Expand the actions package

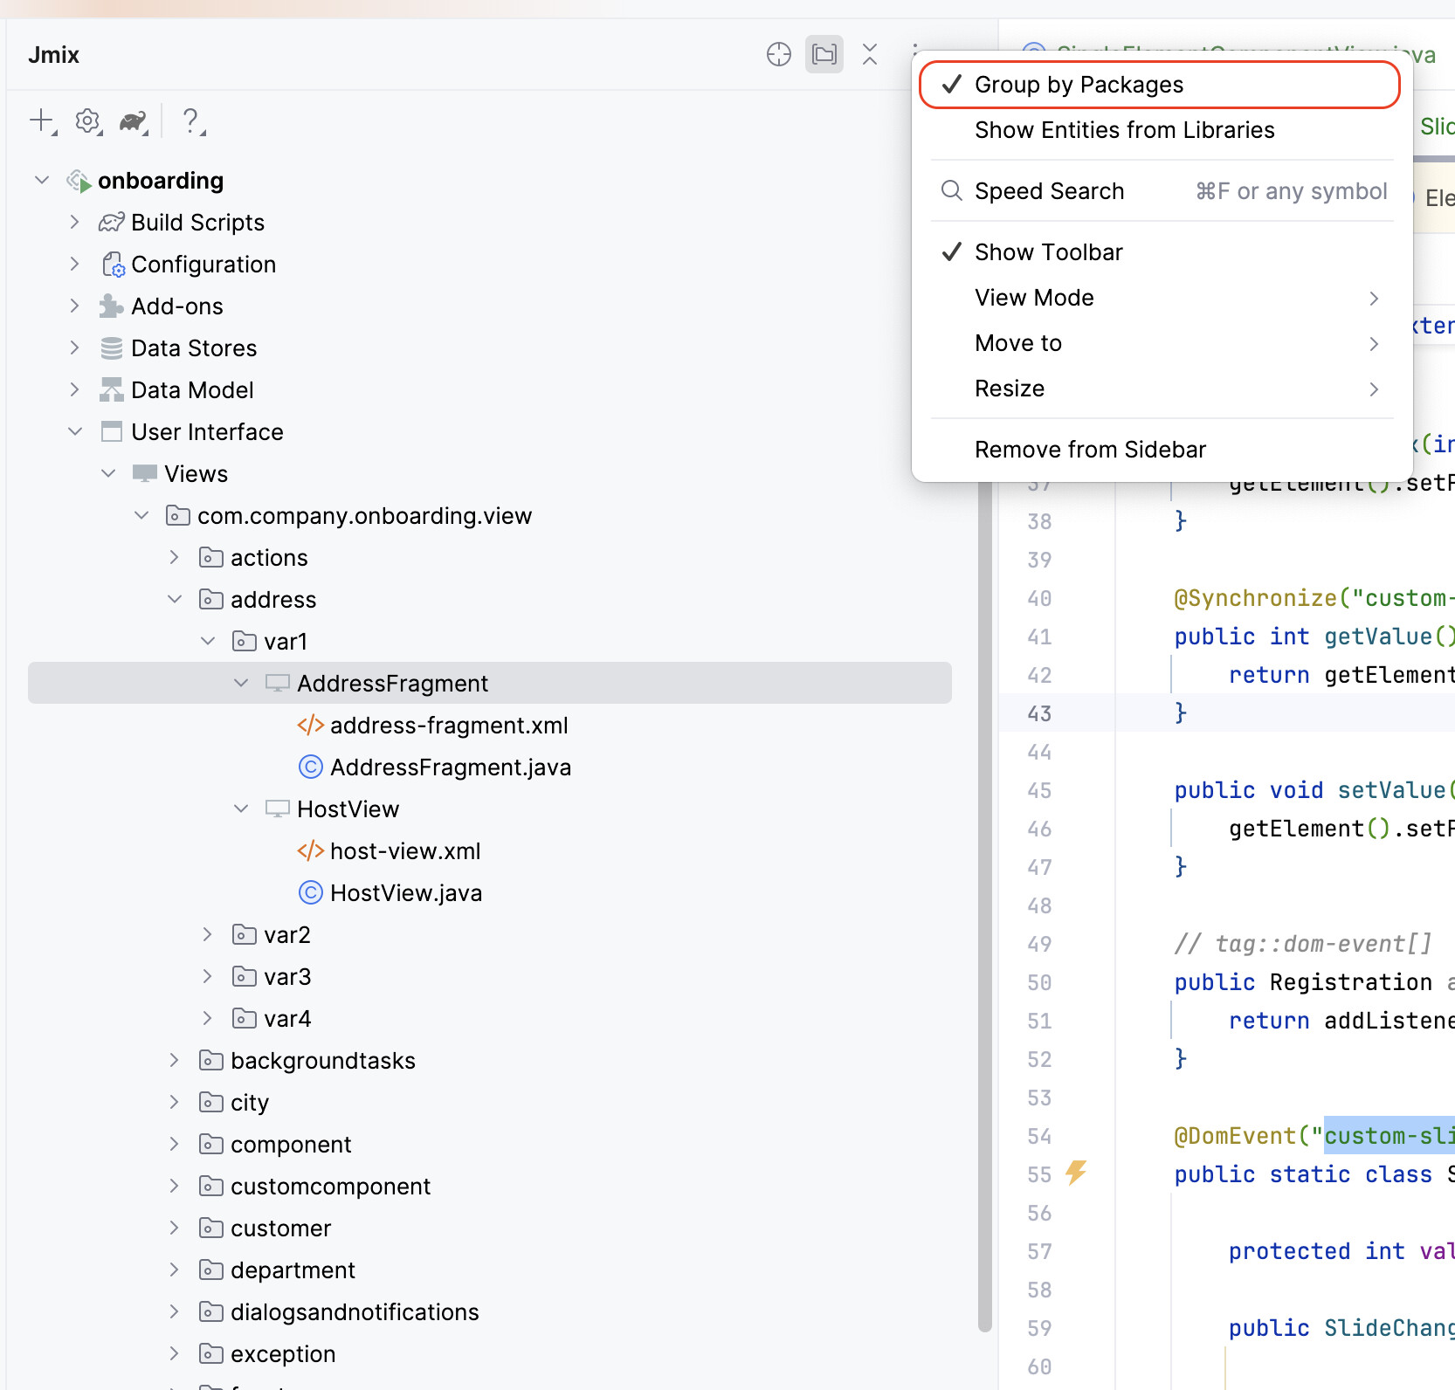[175, 558]
